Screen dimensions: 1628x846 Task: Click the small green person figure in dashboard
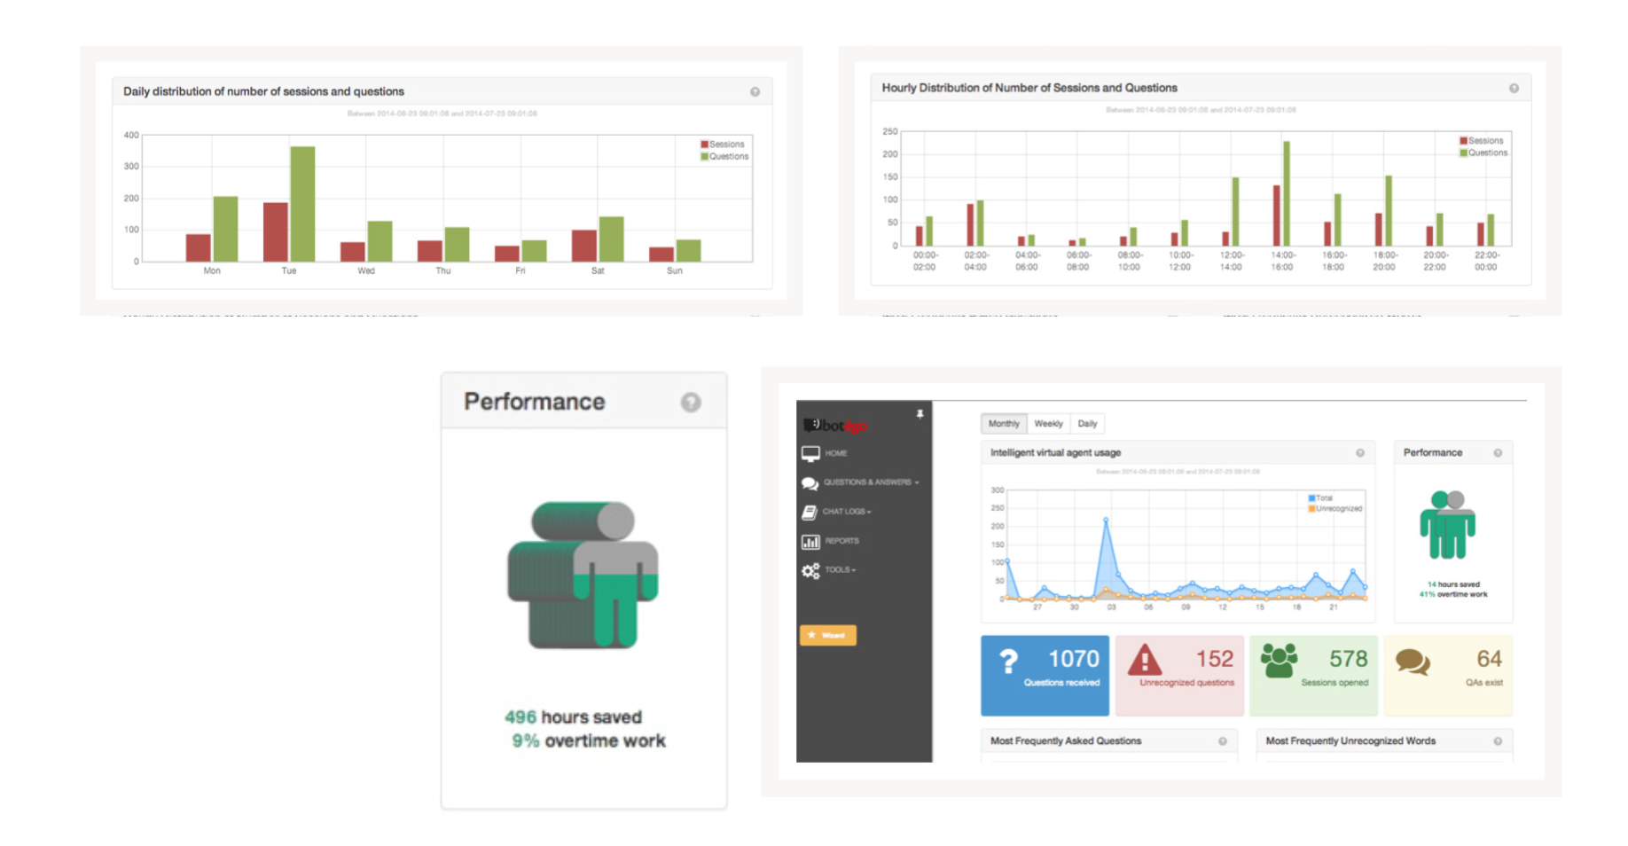point(1447,524)
